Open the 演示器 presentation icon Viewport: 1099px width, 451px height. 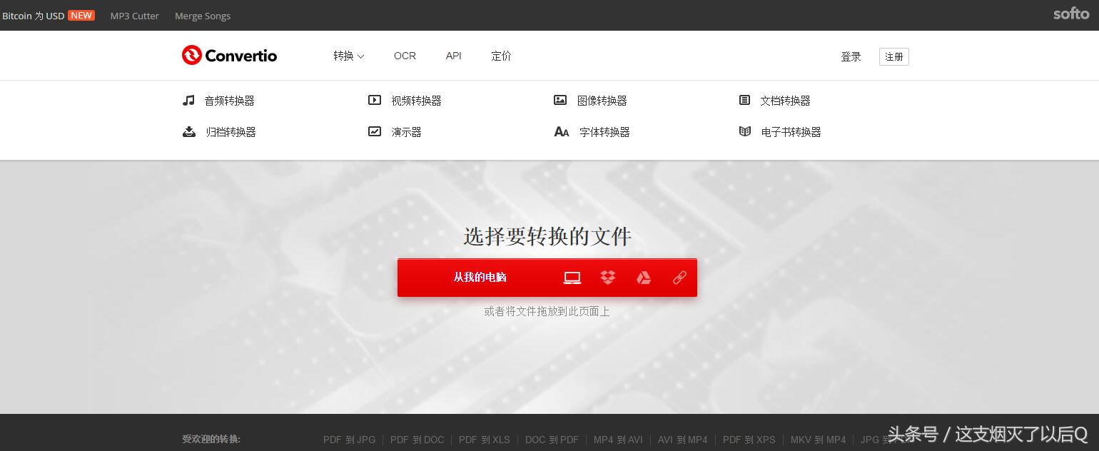375,131
